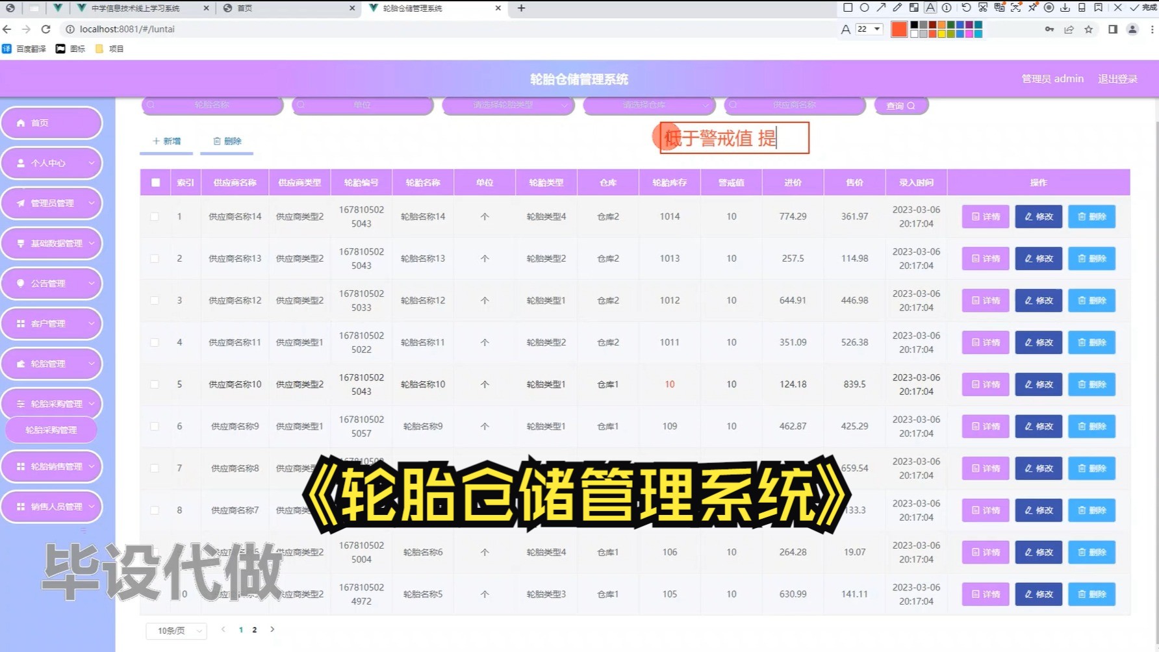Click the 查询 search button
The height and width of the screenshot is (652, 1159).
(901, 105)
